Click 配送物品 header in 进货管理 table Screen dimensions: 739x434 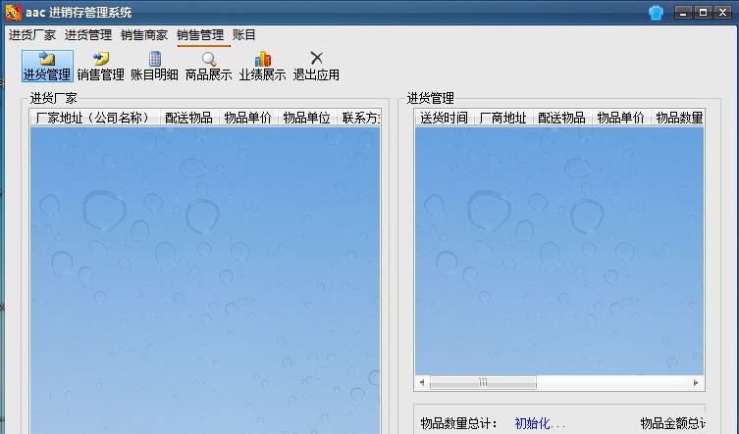(x=562, y=118)
